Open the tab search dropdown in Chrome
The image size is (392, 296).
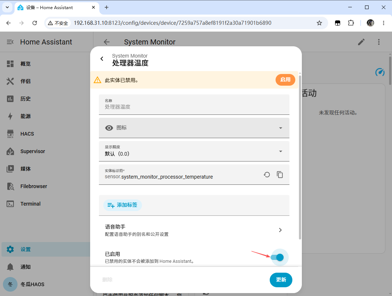pos(7,7)
